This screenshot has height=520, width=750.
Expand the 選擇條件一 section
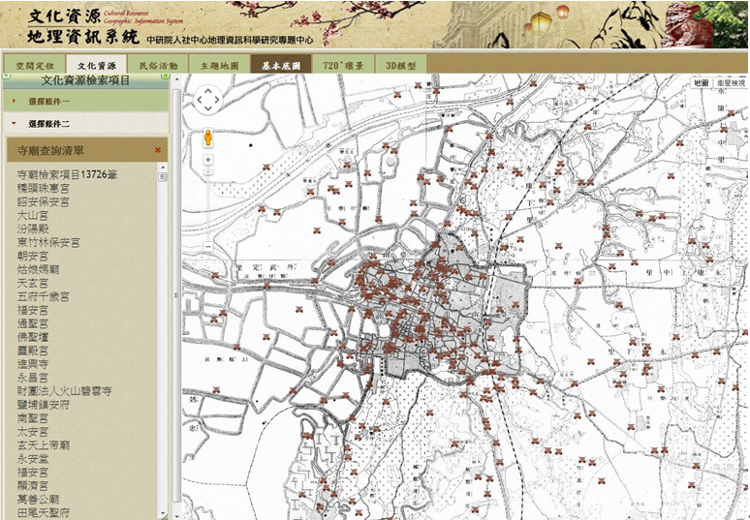(48, 101)
